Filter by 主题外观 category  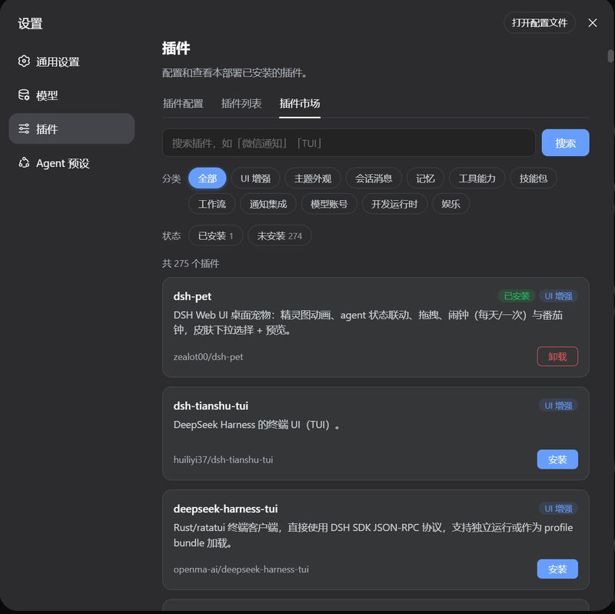pos(313,179)
